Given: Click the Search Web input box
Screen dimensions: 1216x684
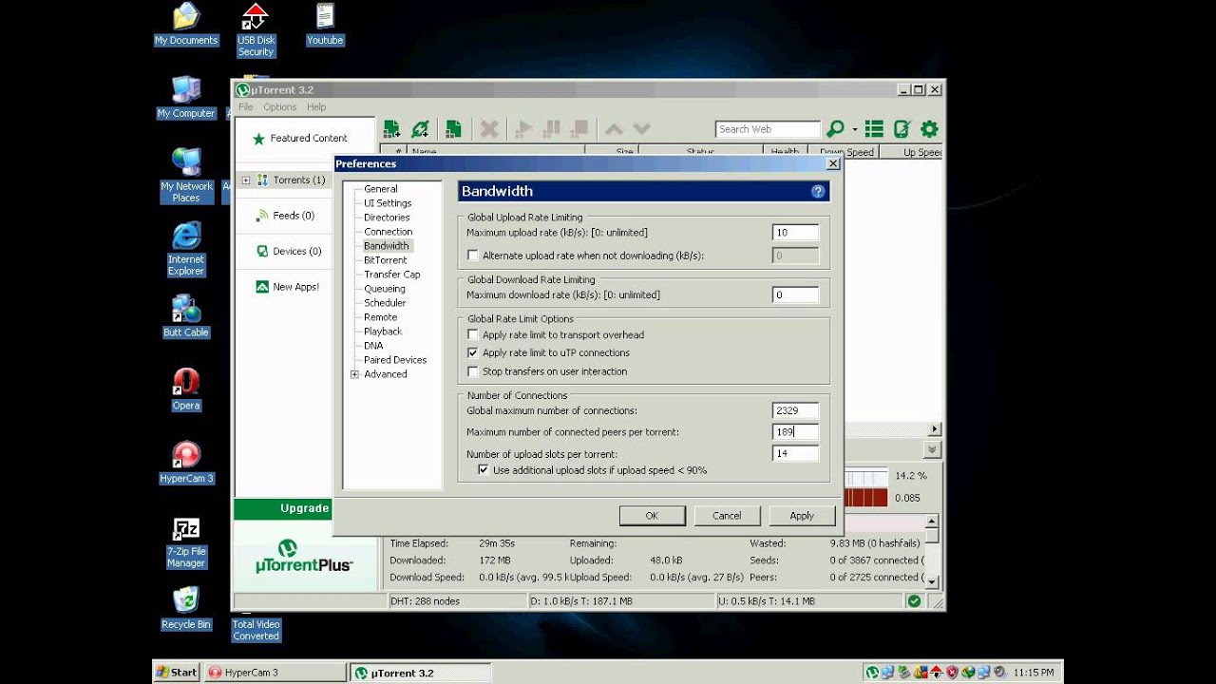Looking at the screenshot, I should pyautogui.click(x=768, y=129).
